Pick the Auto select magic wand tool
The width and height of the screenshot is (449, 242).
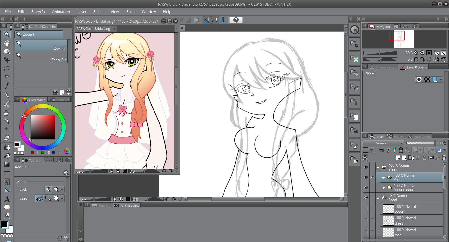click(7, 77)
